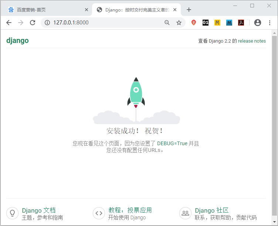278x226 pixels.
Task: Click the 开始使用 Django subtitle
Action: pos(127,217)
